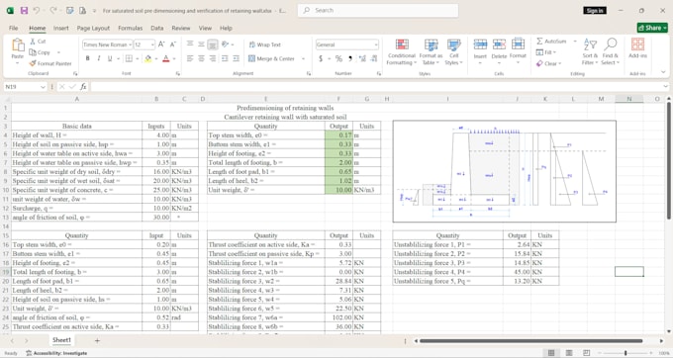This screenshot has width=673, height=358.
Task: Toggle Italic formatting
Action: pos(99,58)
